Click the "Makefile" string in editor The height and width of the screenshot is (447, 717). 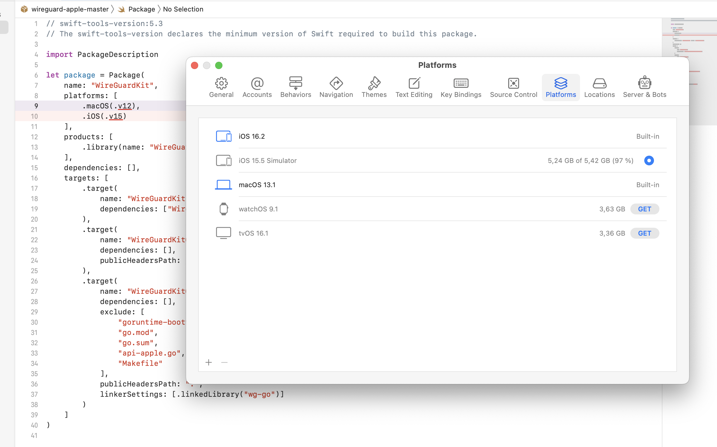(x=141, y=363)
